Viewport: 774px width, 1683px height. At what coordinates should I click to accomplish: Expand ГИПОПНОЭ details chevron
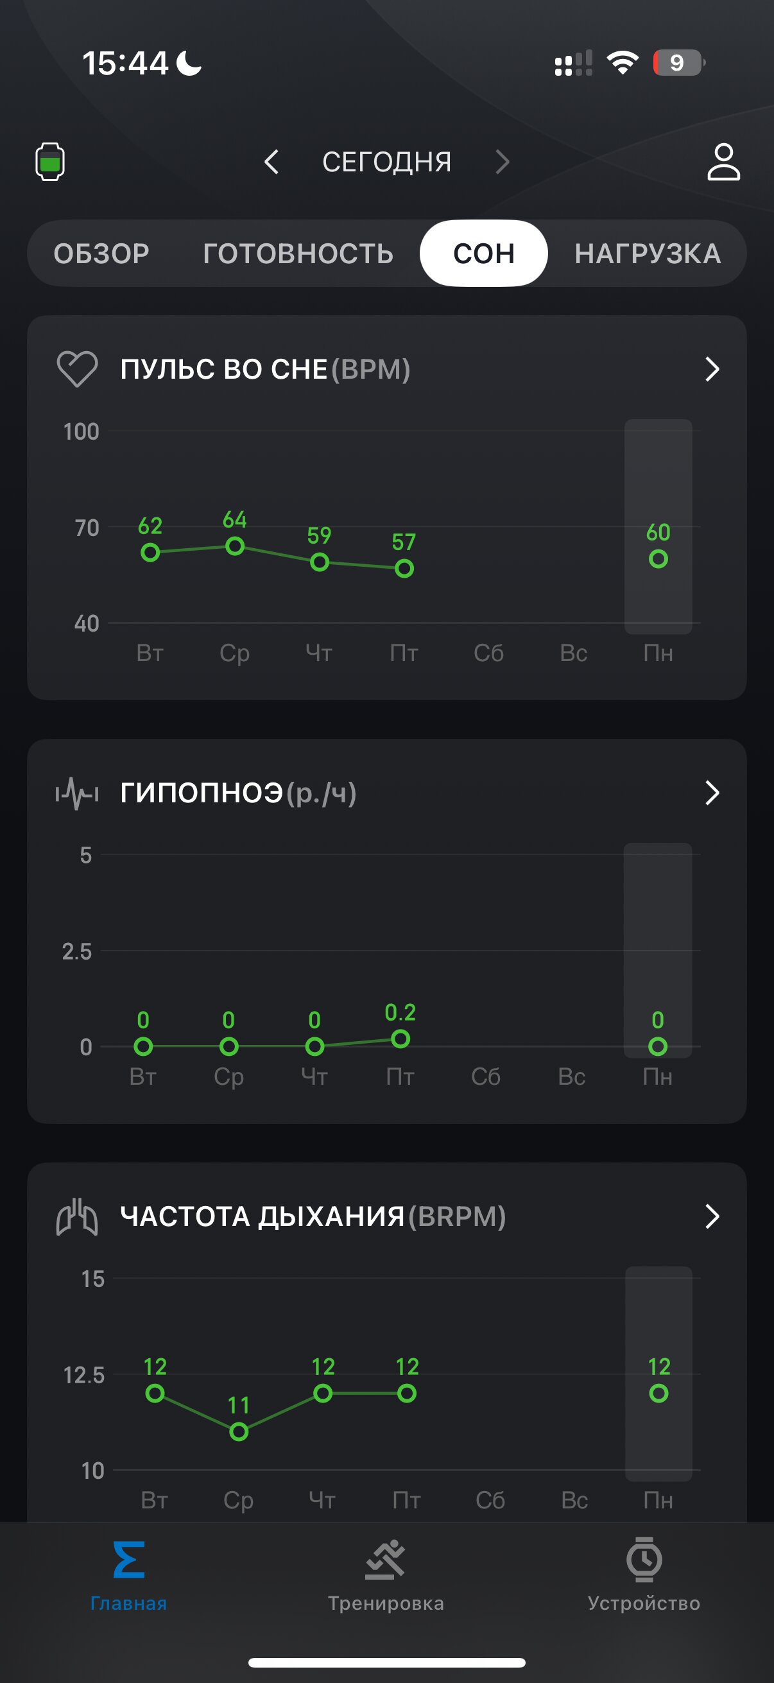pos(712,793)
